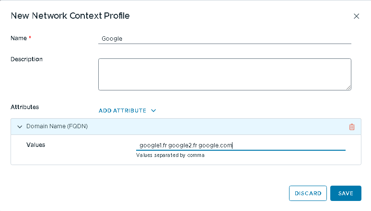Click the Description field label

tap(27, 59)
